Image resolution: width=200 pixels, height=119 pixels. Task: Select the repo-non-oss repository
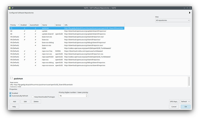pyautogui.click(x=47, y=54)
